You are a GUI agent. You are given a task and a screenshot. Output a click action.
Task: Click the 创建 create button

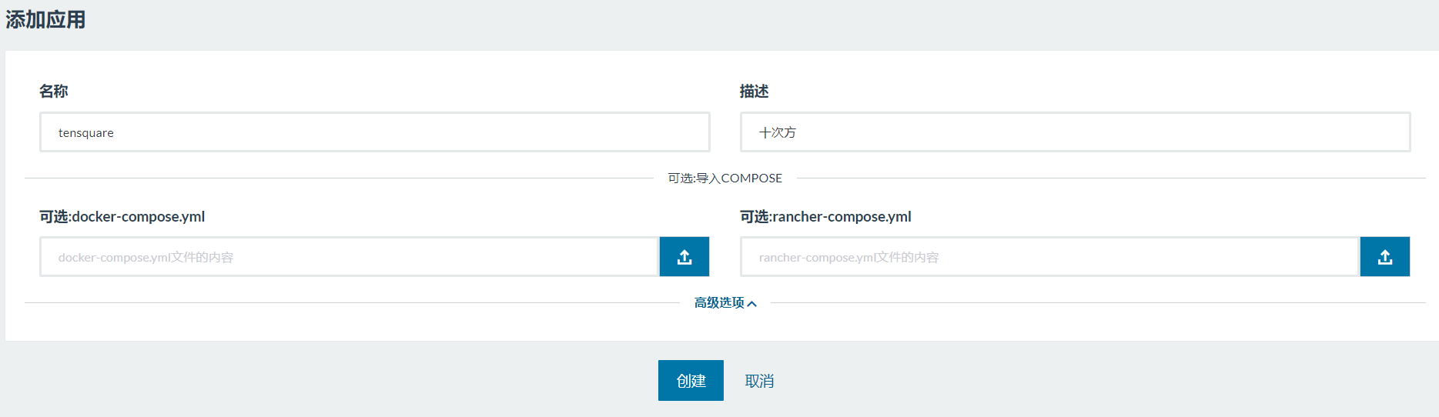tap(691, 380)
